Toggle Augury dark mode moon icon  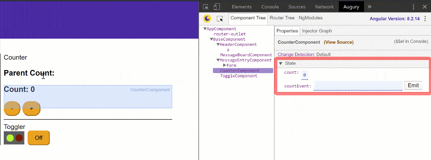(x=207, y=18)
